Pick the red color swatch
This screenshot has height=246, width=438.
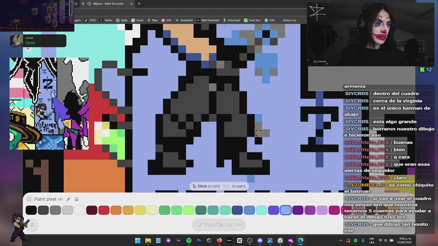point(104,210)
